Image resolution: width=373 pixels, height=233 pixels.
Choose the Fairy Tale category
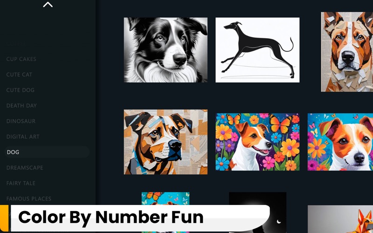pyautogui.click(x=21, y=183)
